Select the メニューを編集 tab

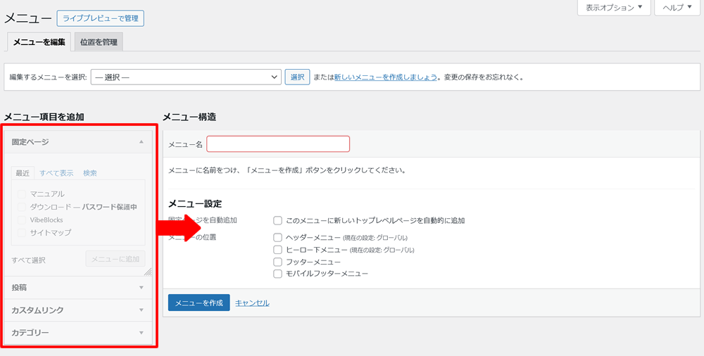[39, 42]
